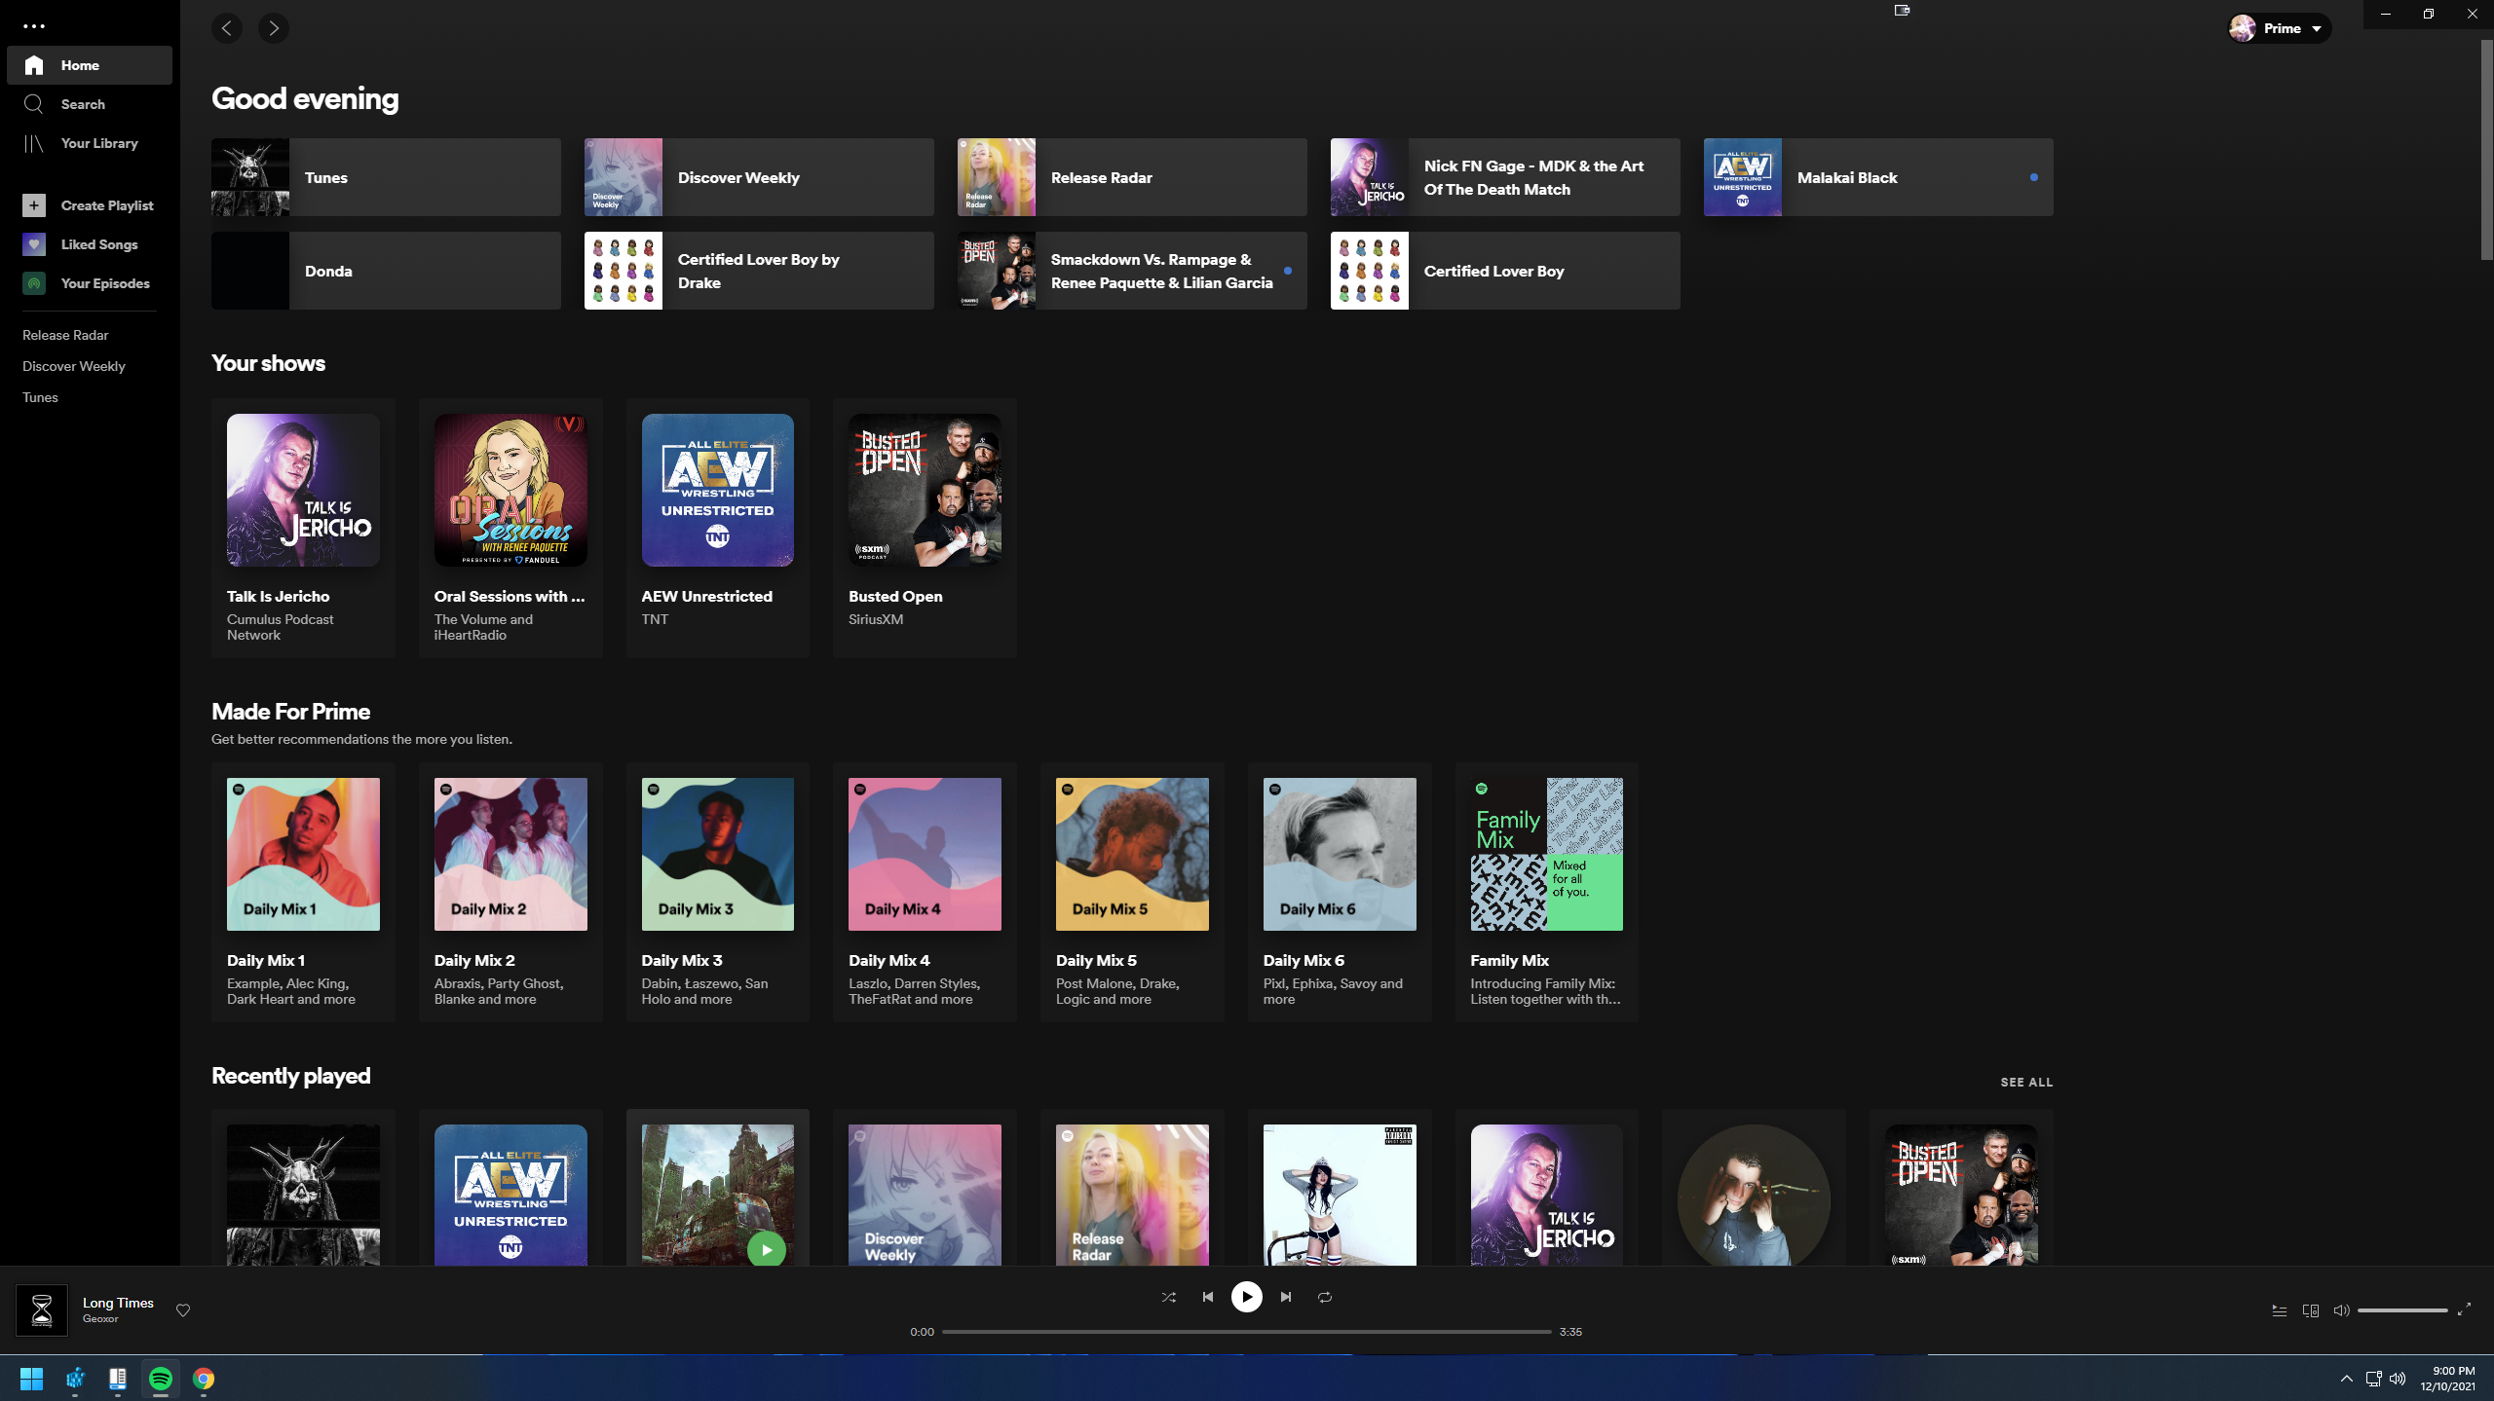Show hidden system tray icons

point(2347,1379)
